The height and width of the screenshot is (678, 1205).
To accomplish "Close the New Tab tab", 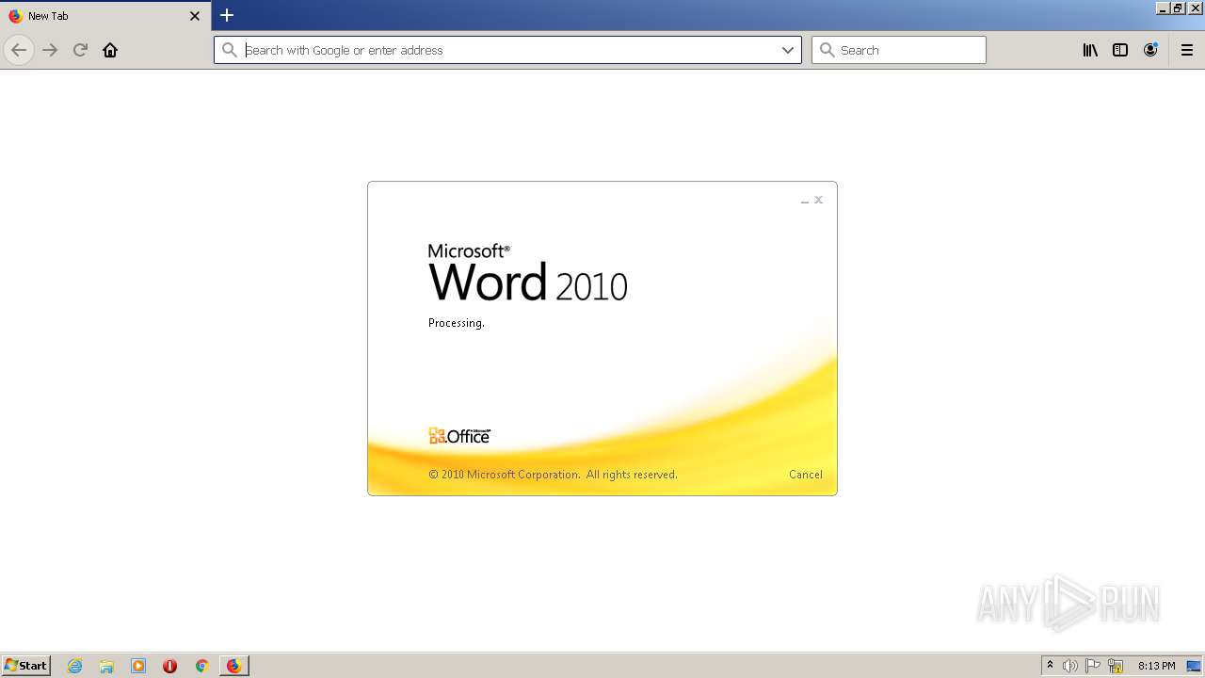I will coord(195,16).
